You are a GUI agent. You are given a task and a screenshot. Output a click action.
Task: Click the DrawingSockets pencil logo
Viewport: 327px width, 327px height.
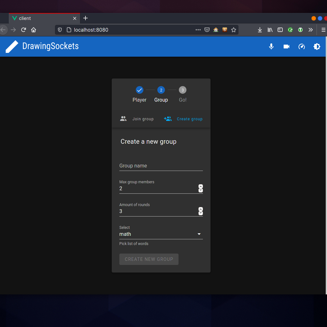(x=12, y=47)
